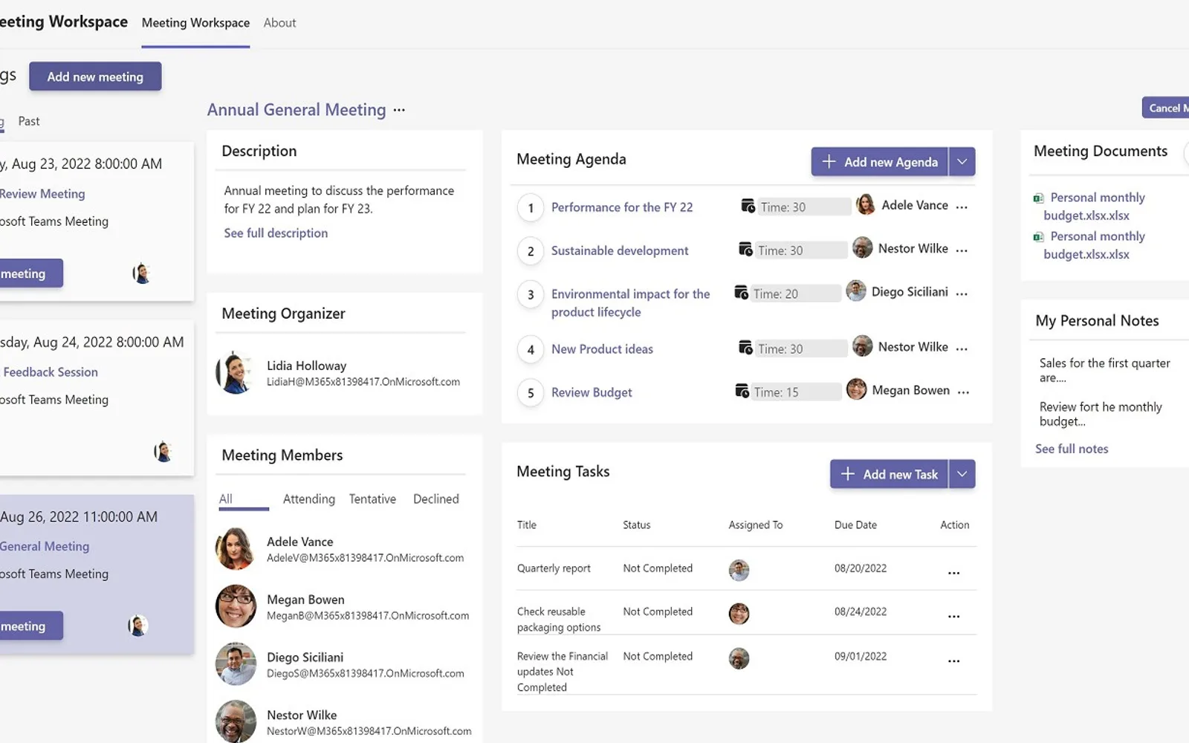Open the Annual General Meeting ellipsis menu
Image resolution: width=1189 pixels, height=743 pixels.
399,110
